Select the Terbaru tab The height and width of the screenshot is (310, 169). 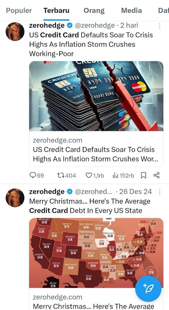tap(56, 11)
